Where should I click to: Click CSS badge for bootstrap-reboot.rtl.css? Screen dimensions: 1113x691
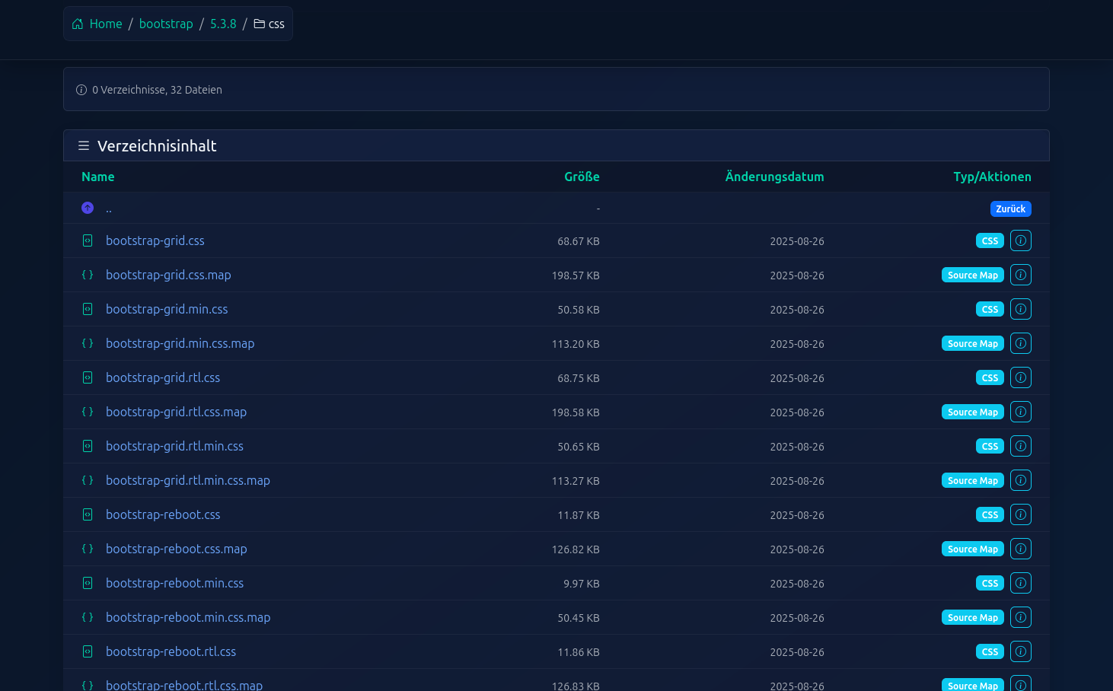(x=989, y=651)
